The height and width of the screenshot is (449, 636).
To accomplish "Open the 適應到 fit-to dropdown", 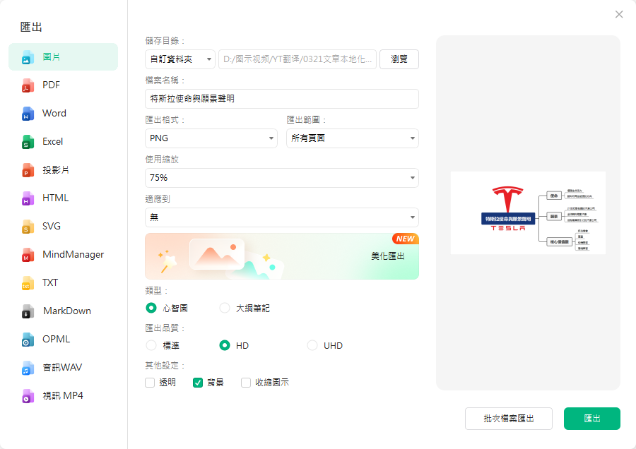I will (281, 217).
